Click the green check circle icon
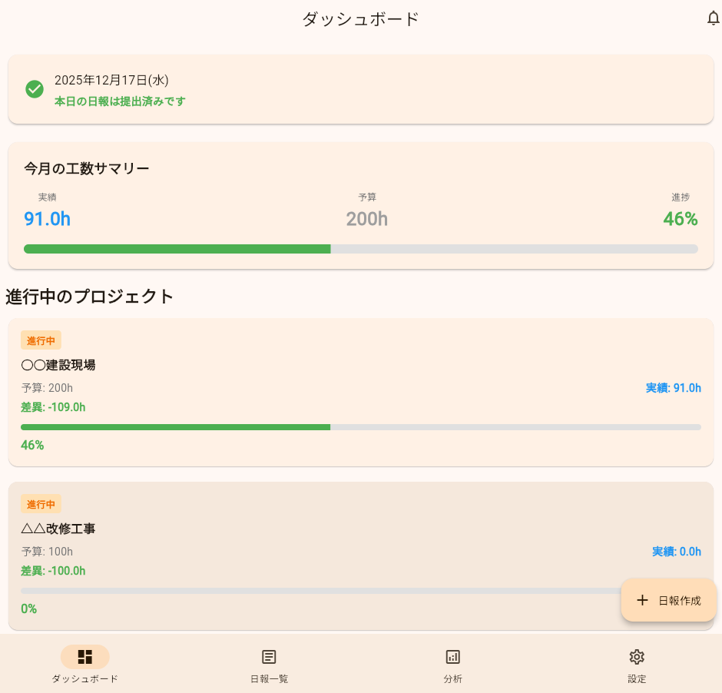This screenshot has height=693, width=722. click(35, 89)
